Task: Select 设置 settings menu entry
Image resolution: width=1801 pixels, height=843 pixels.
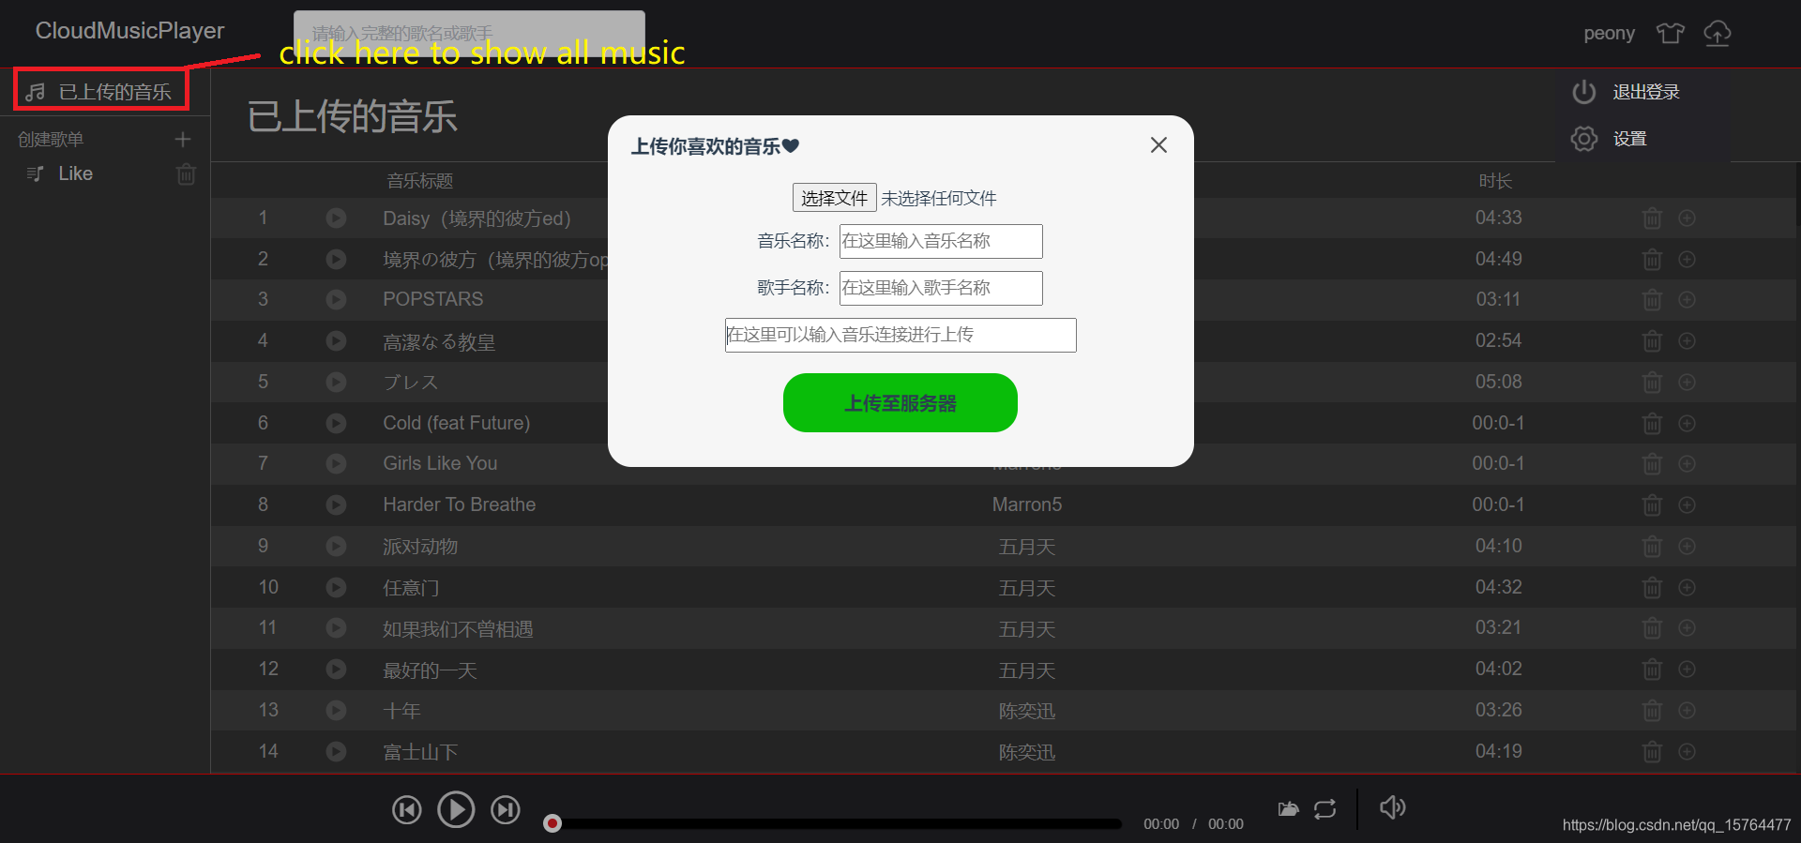Action: (x=1630, y=139)
